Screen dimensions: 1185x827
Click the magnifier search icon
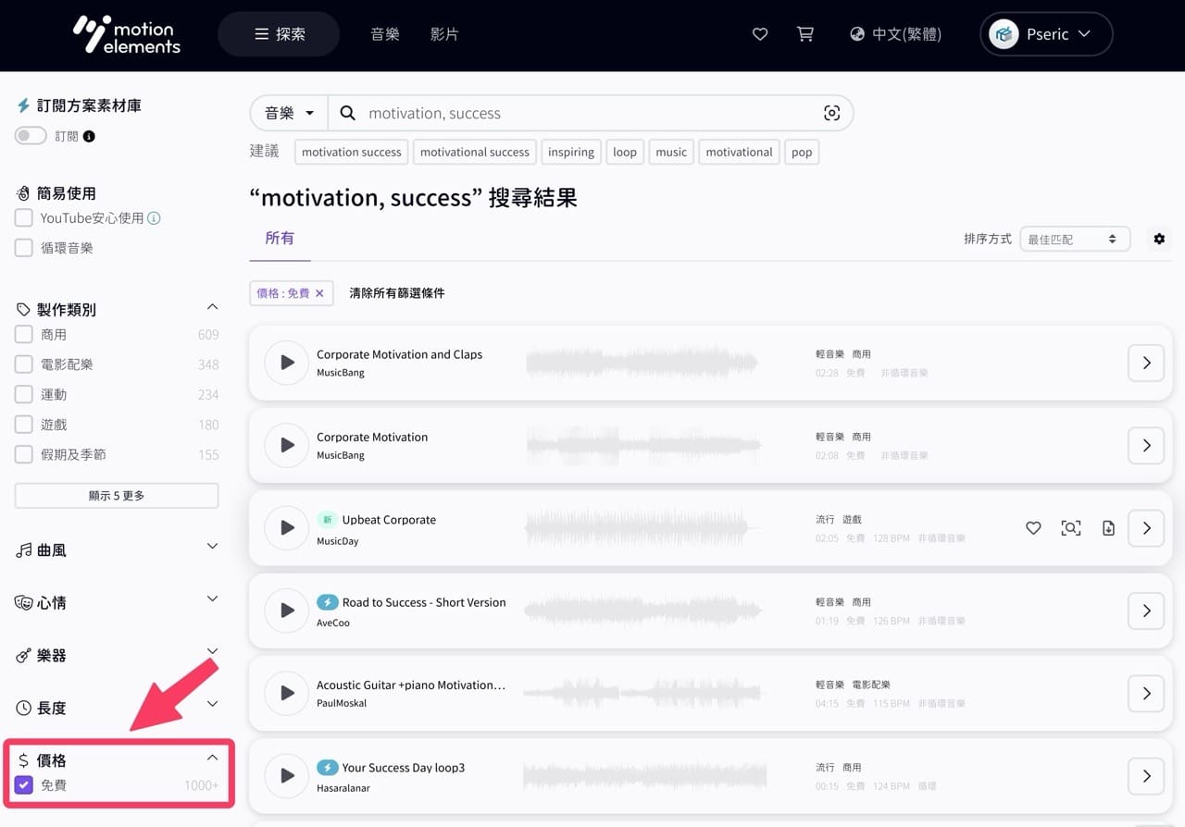point(348,113)
